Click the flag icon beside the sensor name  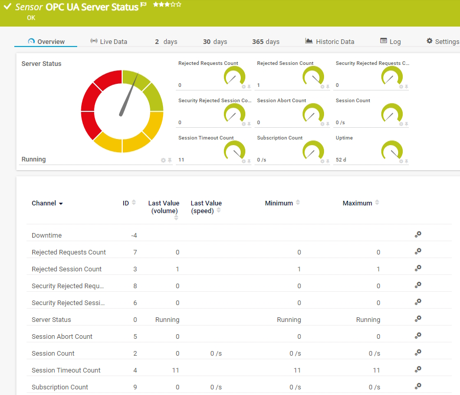[143, 6]
